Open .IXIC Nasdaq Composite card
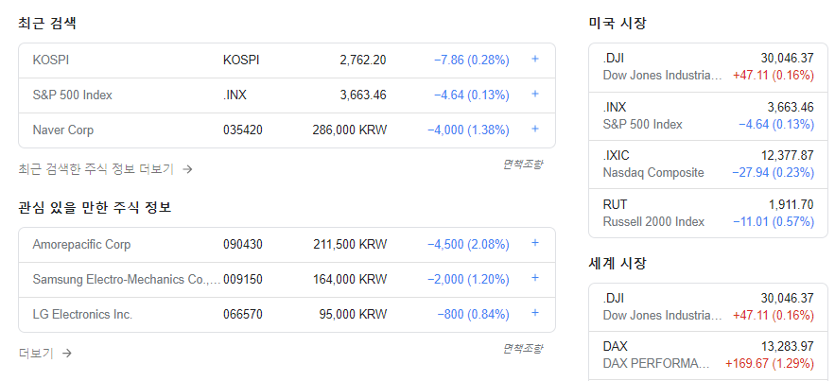The width and height of the screenshot is (835, 381). pos(708,165)
